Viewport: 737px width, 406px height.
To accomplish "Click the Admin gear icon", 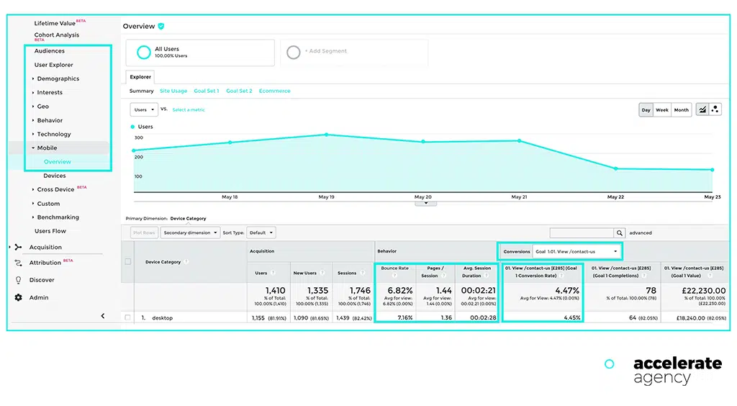I will tap(19, 297).
